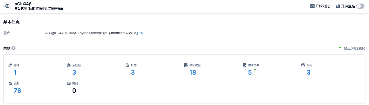This screenshot has width=369, height=105.
Task: Click the 文献 document icon
Action: [10, 83]
